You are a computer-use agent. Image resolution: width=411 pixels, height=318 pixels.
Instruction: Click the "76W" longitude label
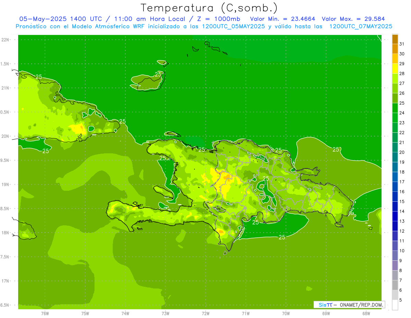45,313
